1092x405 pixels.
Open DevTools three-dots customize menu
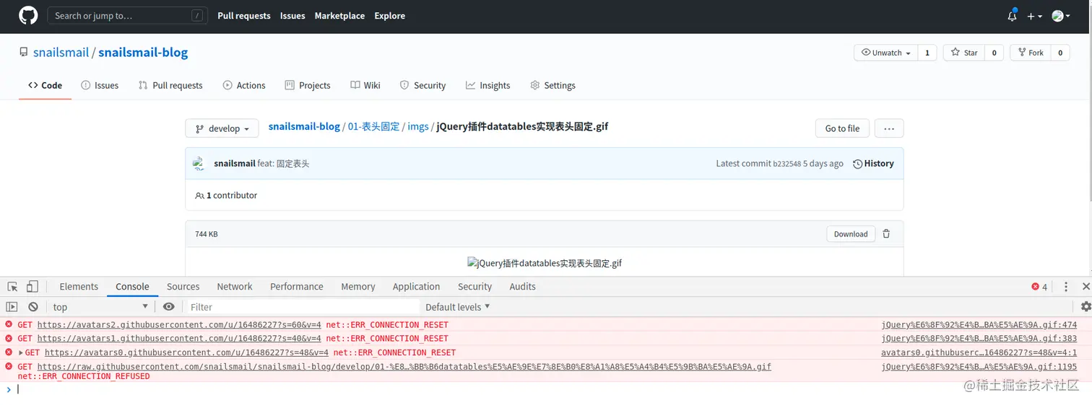point(1065,286)
